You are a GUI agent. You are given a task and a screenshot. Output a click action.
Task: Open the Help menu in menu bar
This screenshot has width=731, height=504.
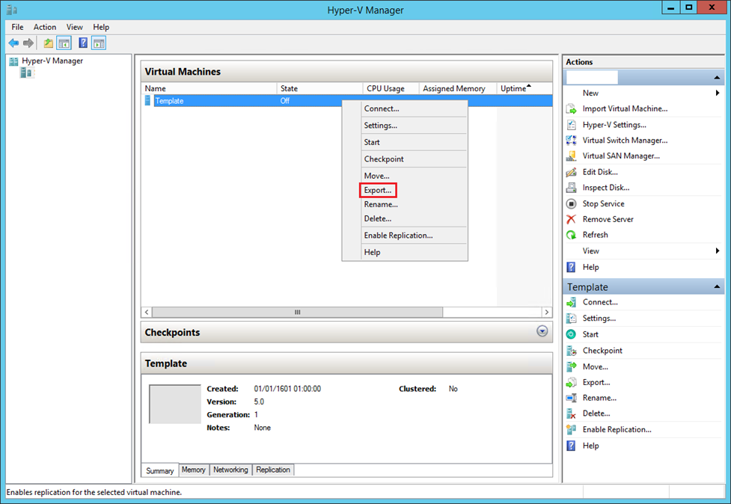[101, 27]
